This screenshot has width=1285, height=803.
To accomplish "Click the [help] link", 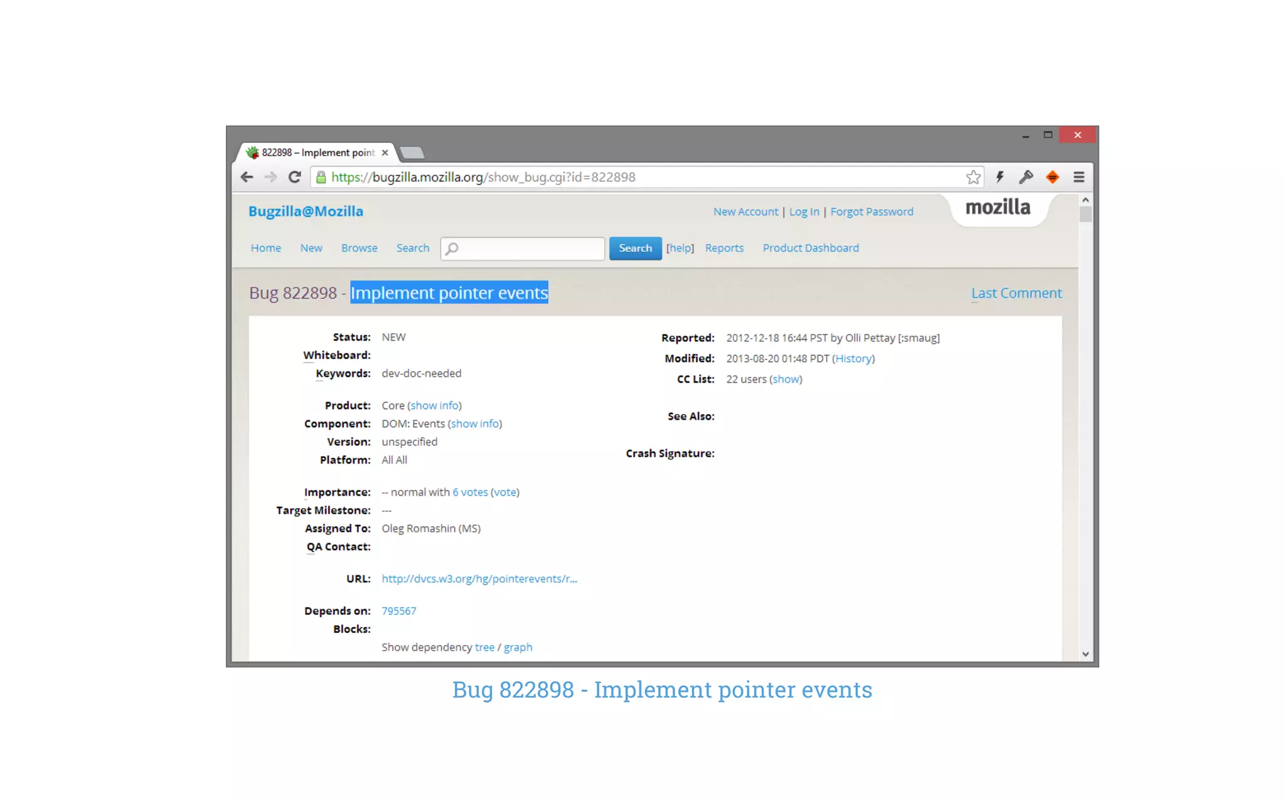I will (x=680, y=248).
